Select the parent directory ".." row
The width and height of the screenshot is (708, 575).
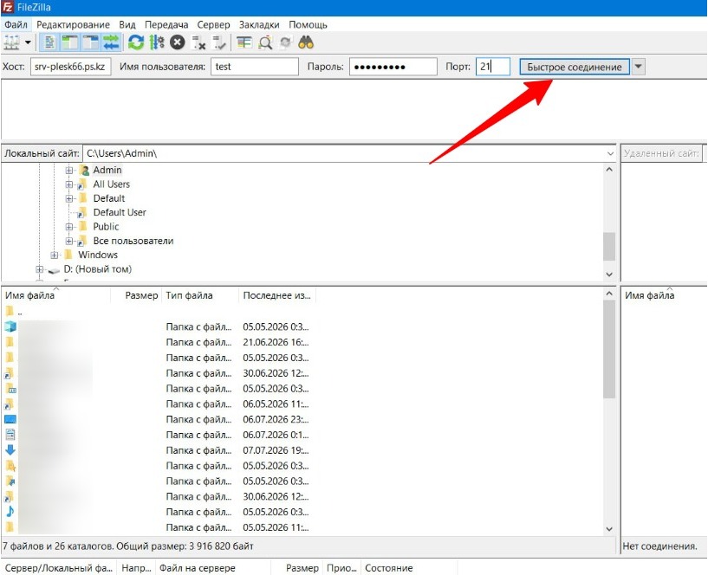coord(158,312)
